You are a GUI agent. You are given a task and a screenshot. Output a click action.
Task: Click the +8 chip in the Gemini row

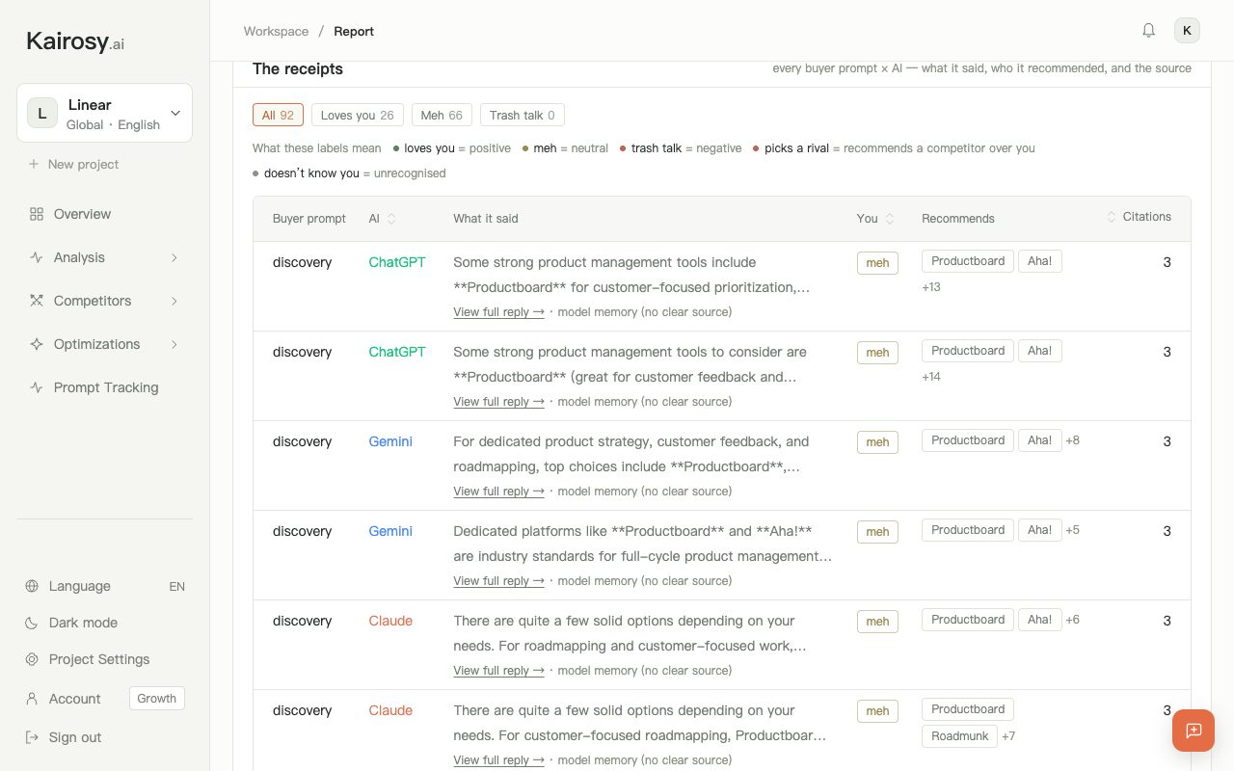tap(1072, 440)
